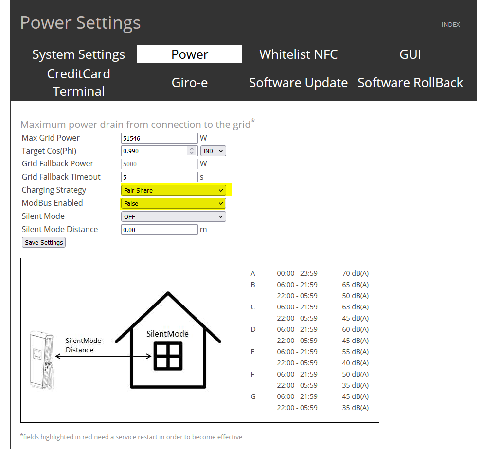Switch to the Giro-e tab
The height and width of the screenshot is (449, 483).
tap(189, 83)
